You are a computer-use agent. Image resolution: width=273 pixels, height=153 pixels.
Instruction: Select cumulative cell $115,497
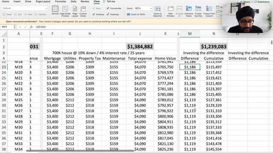pos(214,67)
